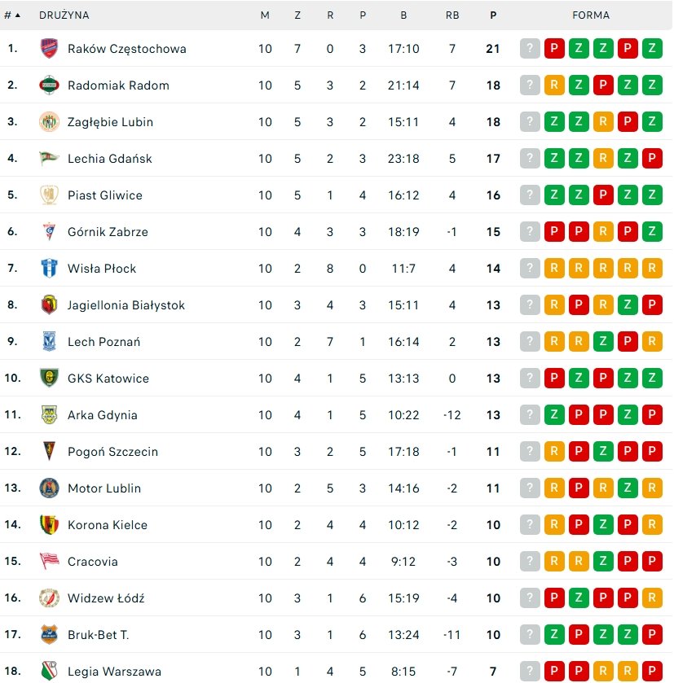Sort standings by the bold P points header

click(x=493, y=15)
